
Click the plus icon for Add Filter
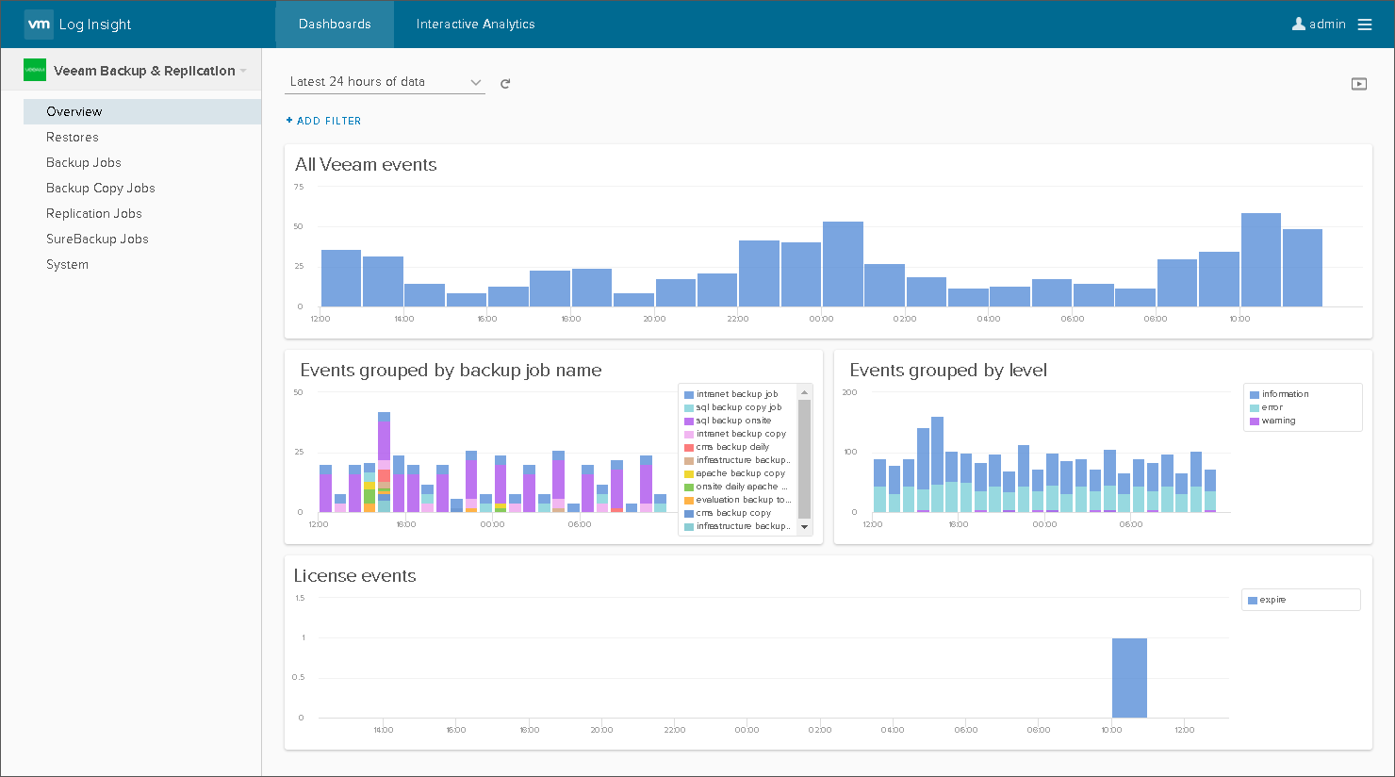pos(289,121)
